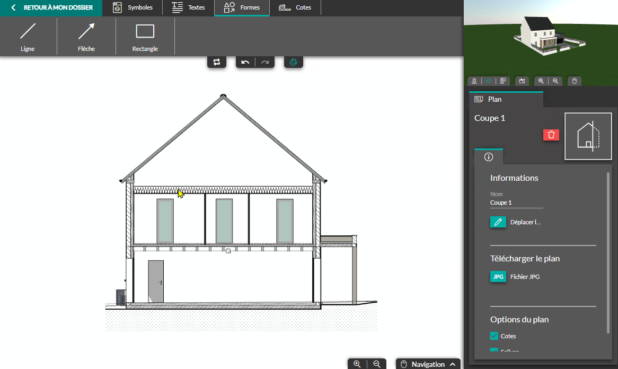
Task: Select the Flèche arrow tool
Action: point(86,36)
